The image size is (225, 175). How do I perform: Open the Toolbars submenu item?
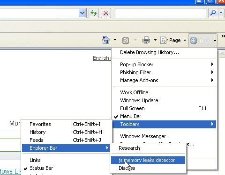pos(164,124)
